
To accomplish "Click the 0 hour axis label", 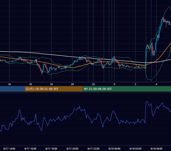I will [114, 84].
